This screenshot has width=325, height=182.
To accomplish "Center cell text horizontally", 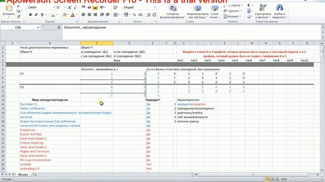I will coord(89,15).
